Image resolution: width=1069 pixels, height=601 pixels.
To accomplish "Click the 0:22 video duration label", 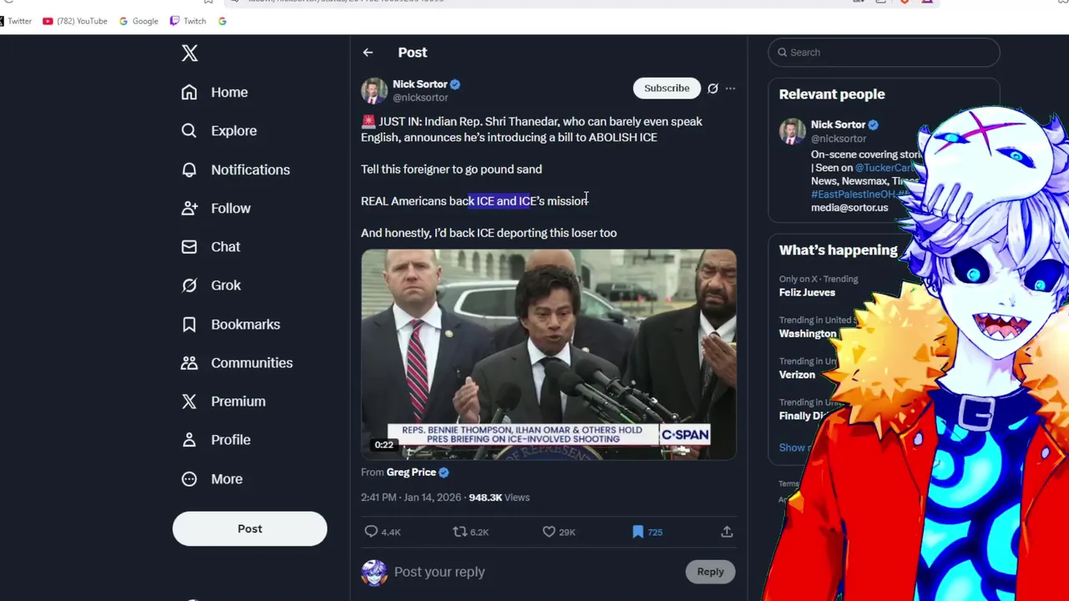I will click(x=383, y=445).
